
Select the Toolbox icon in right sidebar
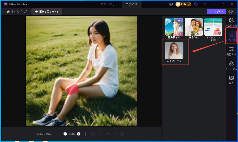pos(231,36)
